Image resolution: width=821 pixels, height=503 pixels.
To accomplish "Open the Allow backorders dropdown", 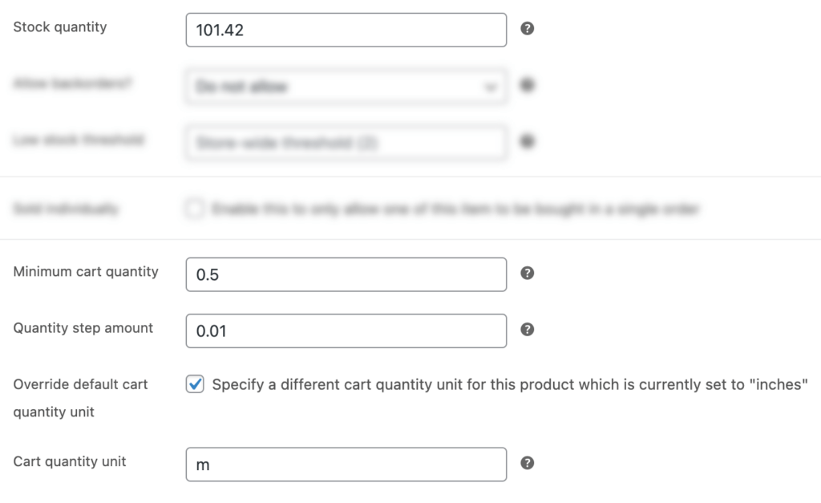I will click(346, 85).
